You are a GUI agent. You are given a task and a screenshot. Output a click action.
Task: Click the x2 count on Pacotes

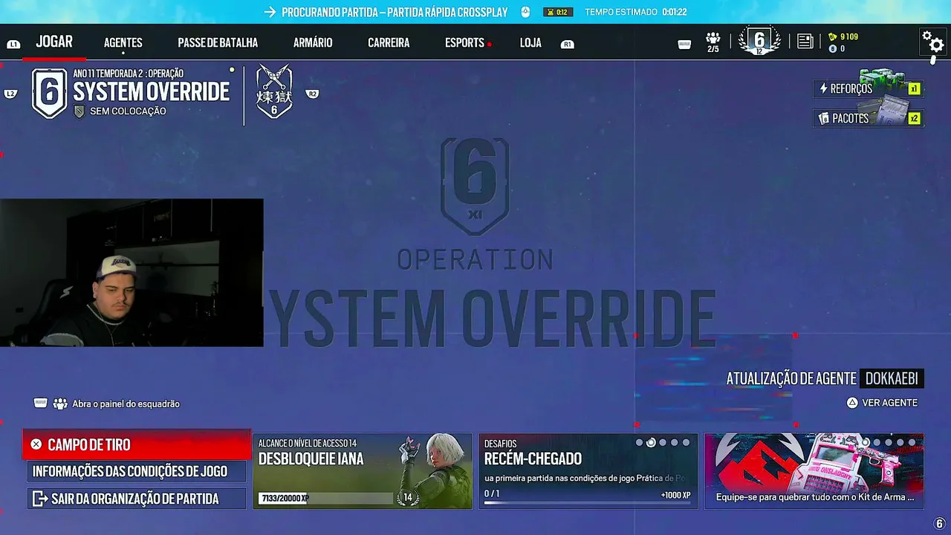[914, 118]
